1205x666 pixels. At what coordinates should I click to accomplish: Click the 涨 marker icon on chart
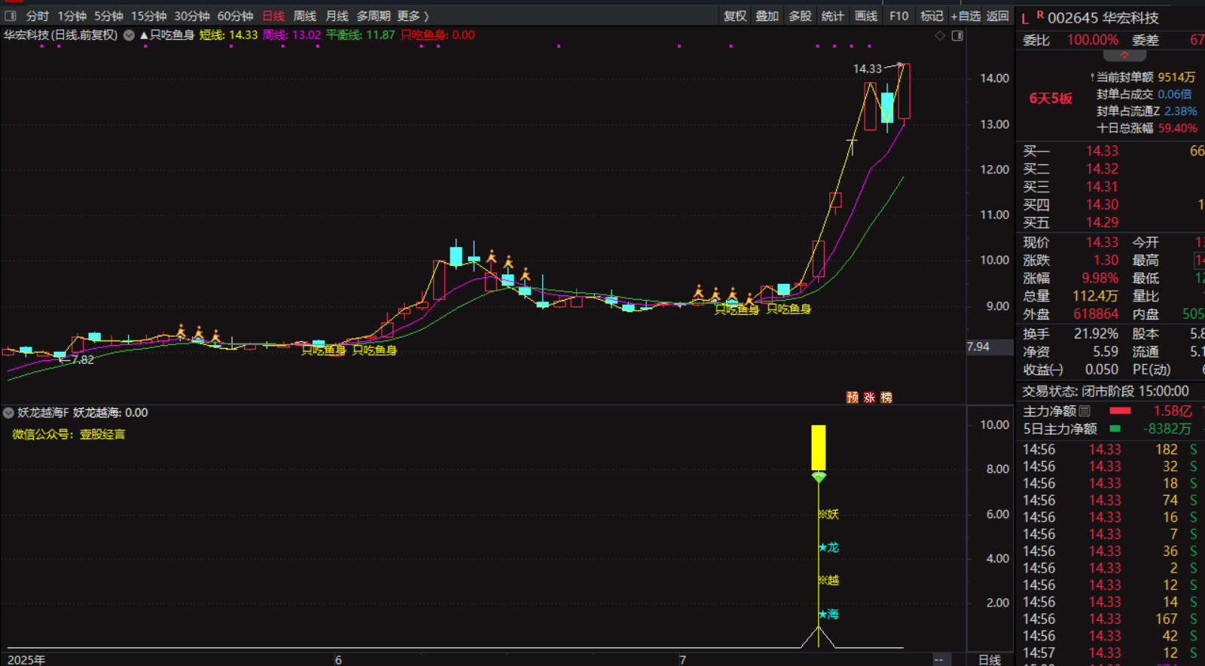869,398
